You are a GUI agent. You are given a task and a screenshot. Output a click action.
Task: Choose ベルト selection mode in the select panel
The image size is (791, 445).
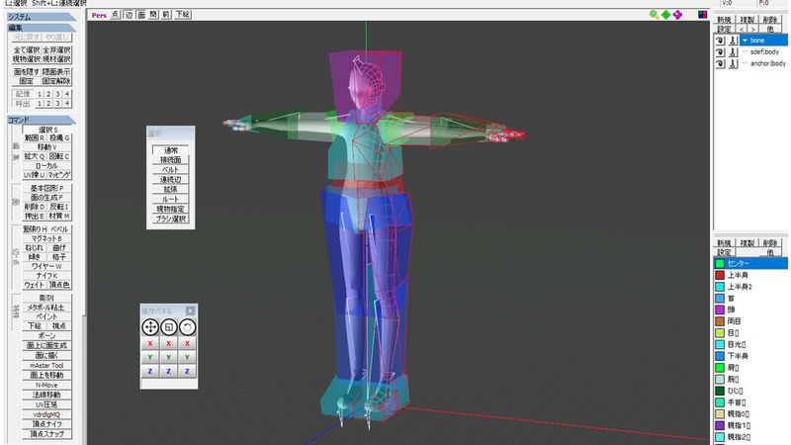[170, 169]
